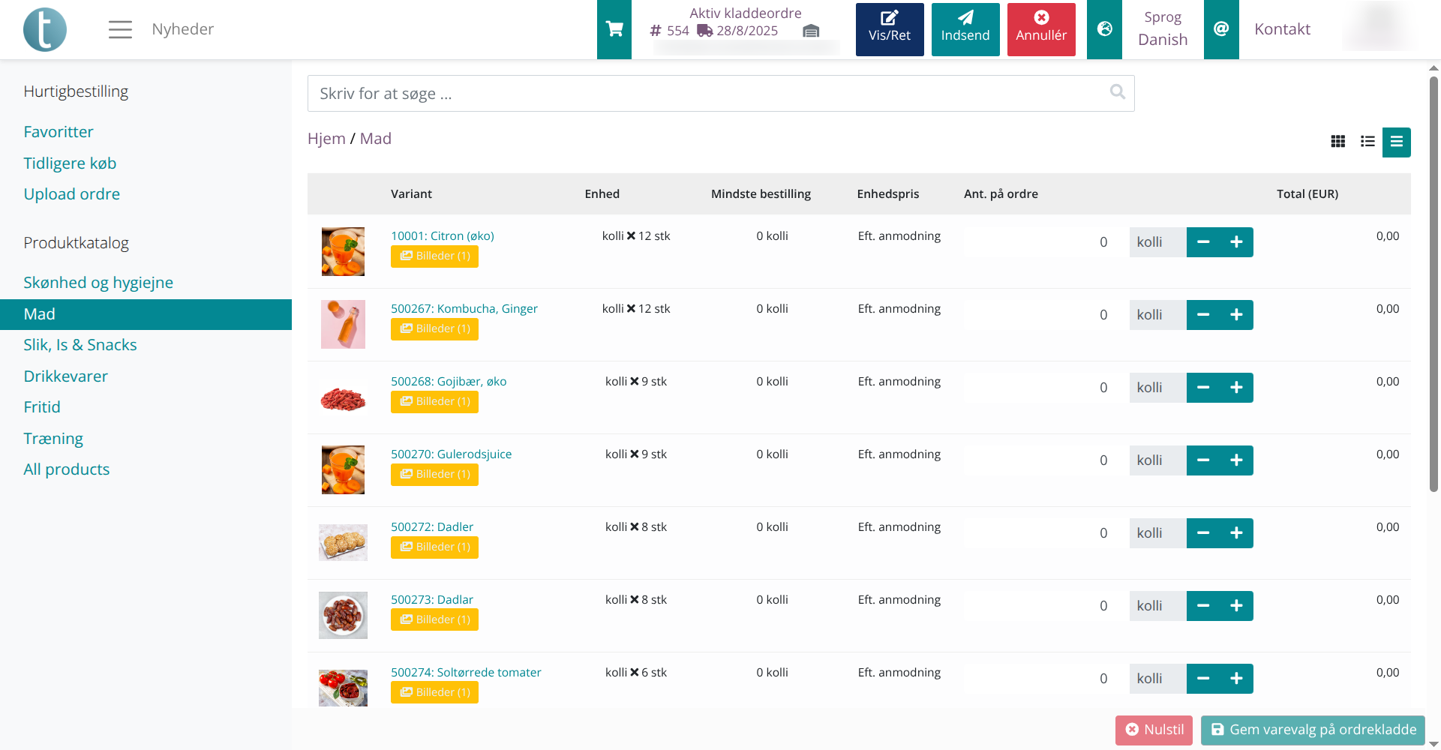Image resolution: width=1441 pixels, height=750 pixels.
Task: Select Slik, Is & Snacks category
Action: [80, 345]
